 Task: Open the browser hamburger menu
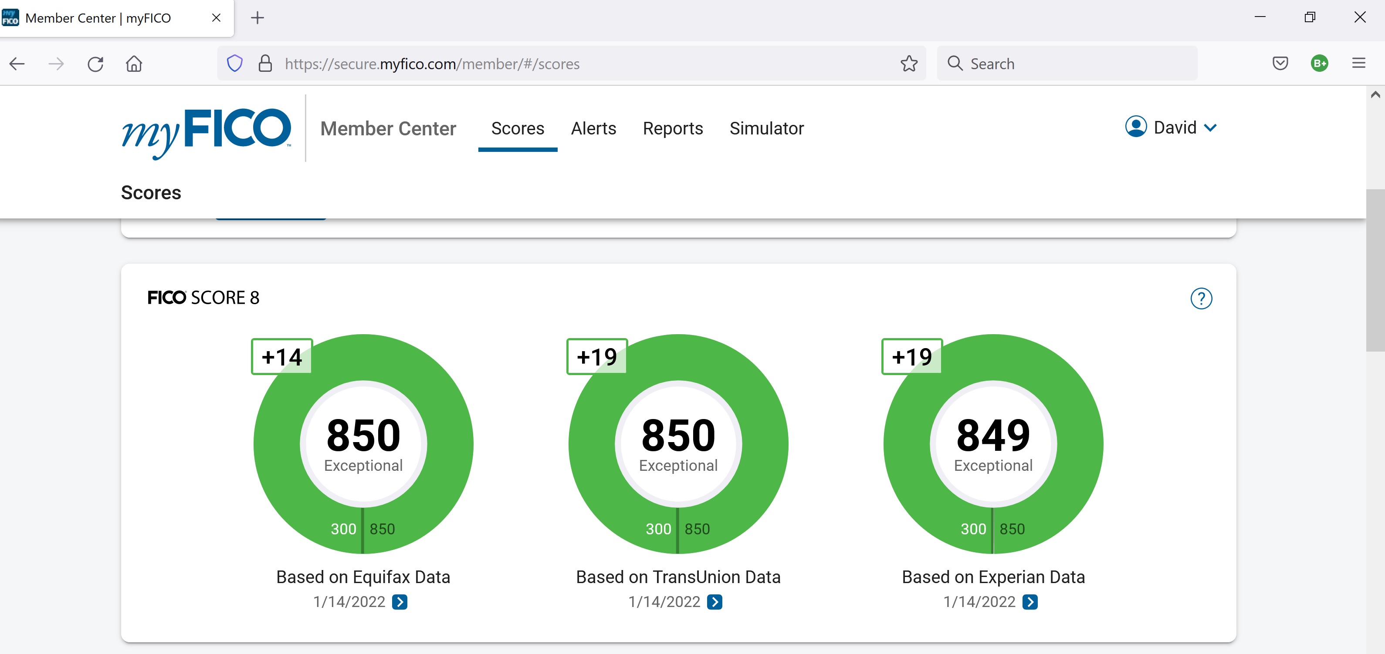point(1359,64)
